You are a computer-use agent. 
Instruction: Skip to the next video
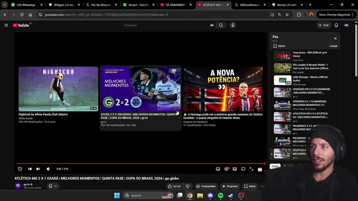pyautogui.click(x=38, y=169)
